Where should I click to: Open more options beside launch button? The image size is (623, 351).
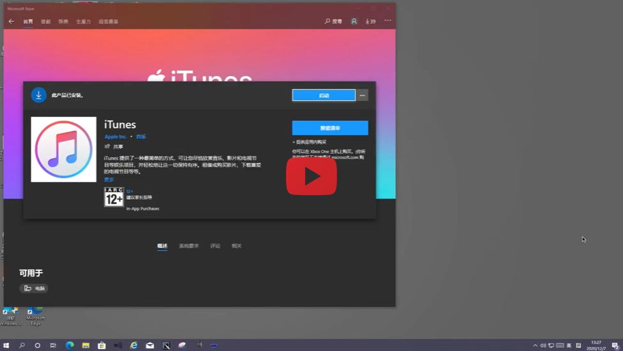click(363, 95)
